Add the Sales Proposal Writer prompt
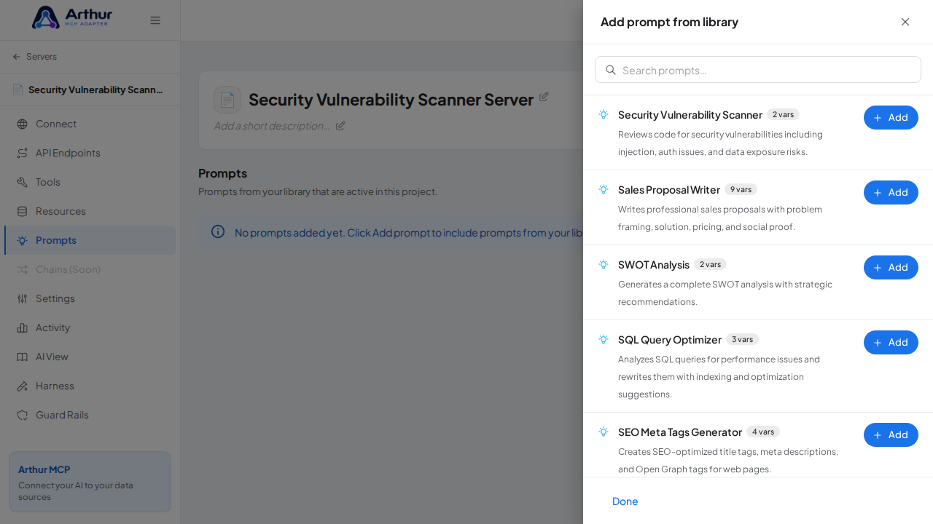The width and height of the screenshot is (933, 524). (891, 192)
